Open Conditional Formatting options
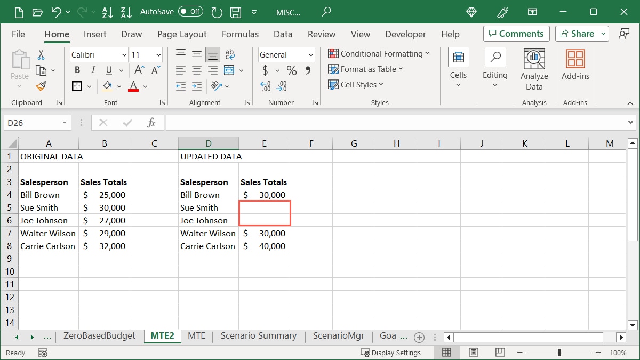Image resolution: width=640 pixels, height=360 pixels. pos(379,54)
